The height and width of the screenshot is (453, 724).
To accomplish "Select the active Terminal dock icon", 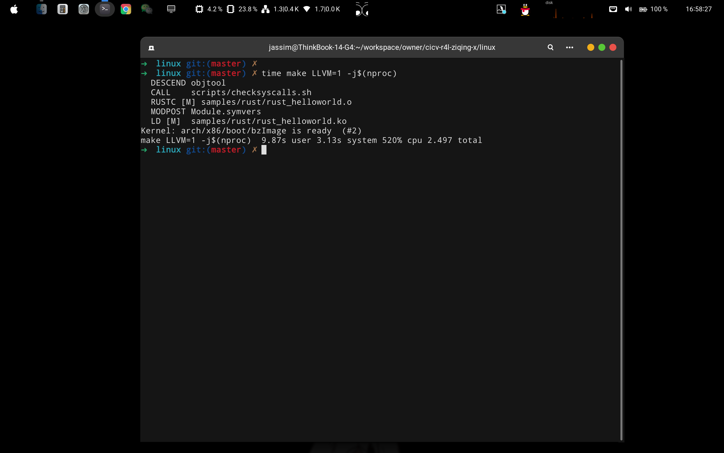I will pos(105,9).
